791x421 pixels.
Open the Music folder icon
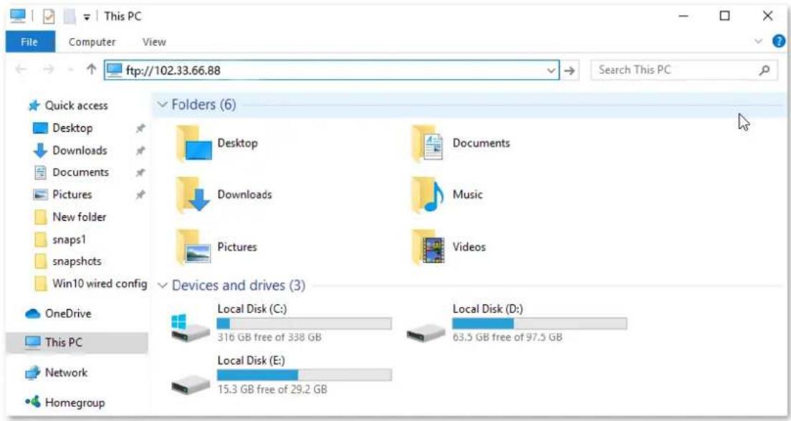tap(428, 195)
